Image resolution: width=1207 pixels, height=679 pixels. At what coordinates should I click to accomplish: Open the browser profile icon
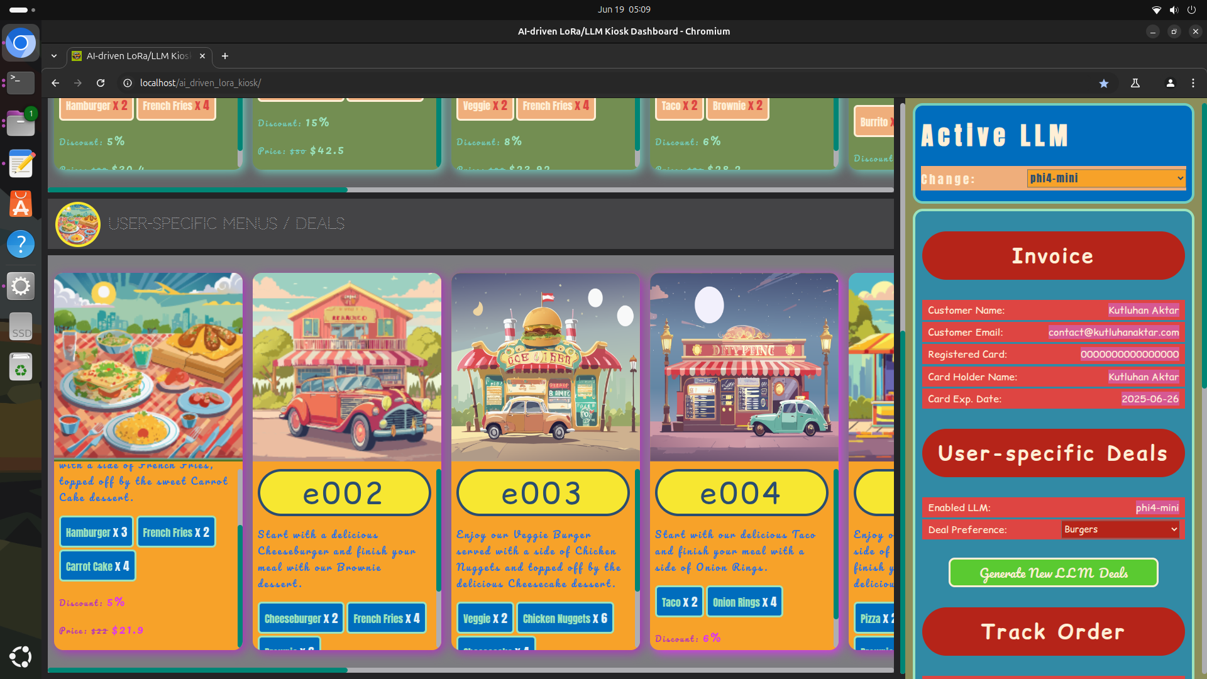point(1170,83)
